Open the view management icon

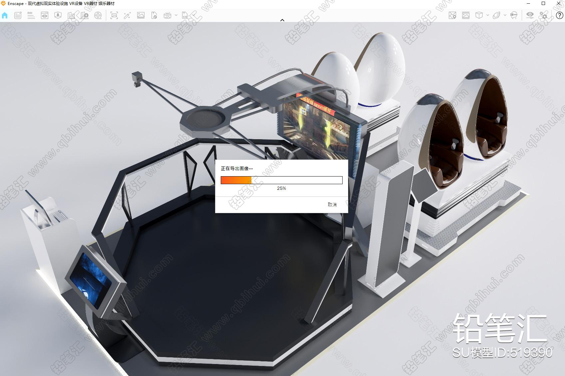pyautogui.click(x=45, y=15)
